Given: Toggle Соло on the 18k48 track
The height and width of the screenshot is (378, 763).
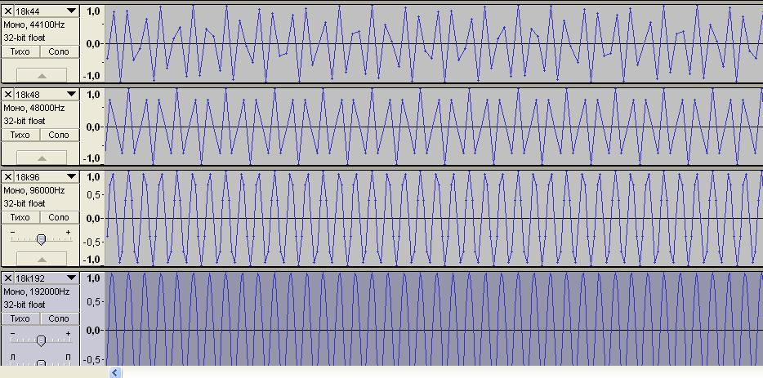Looking at the screenshot, I should point(59,135).
